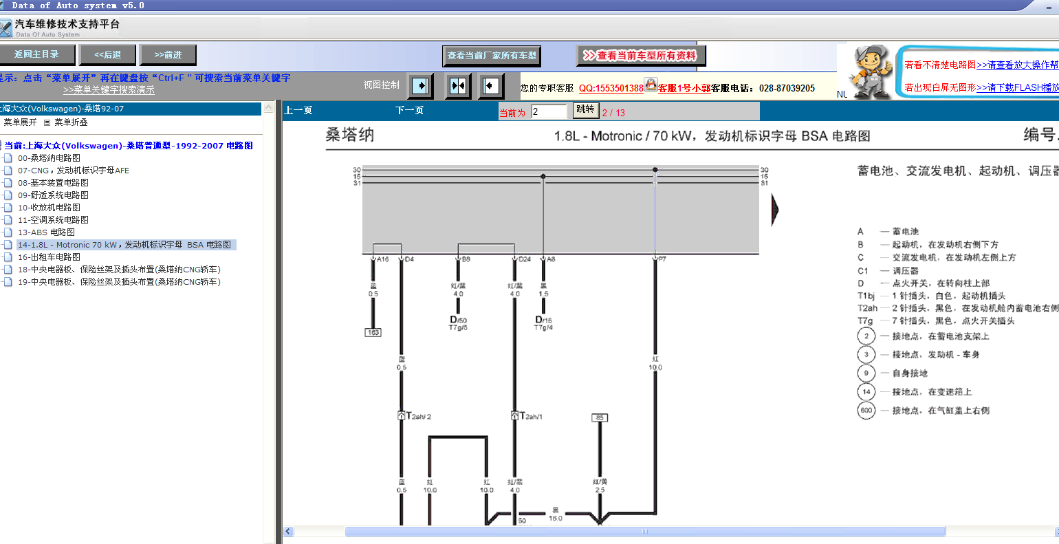The width and height of the screenshot is (1059, 544).
Task: Click the 跳转 jump button
Action: (585, 110)
